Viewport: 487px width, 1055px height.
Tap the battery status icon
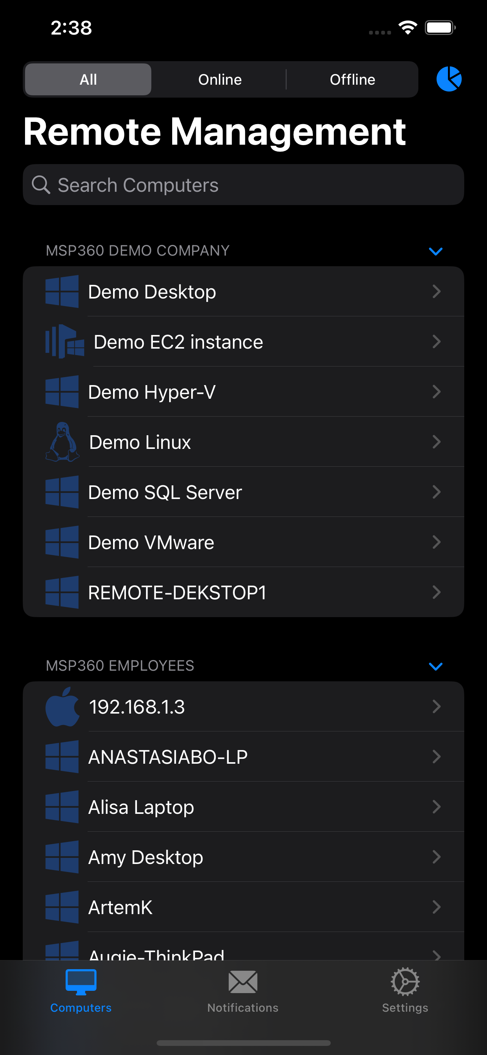point(440,27)
